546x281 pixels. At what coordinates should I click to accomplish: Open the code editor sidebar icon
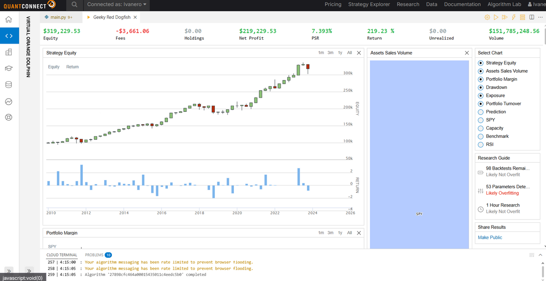pos(8,35)
